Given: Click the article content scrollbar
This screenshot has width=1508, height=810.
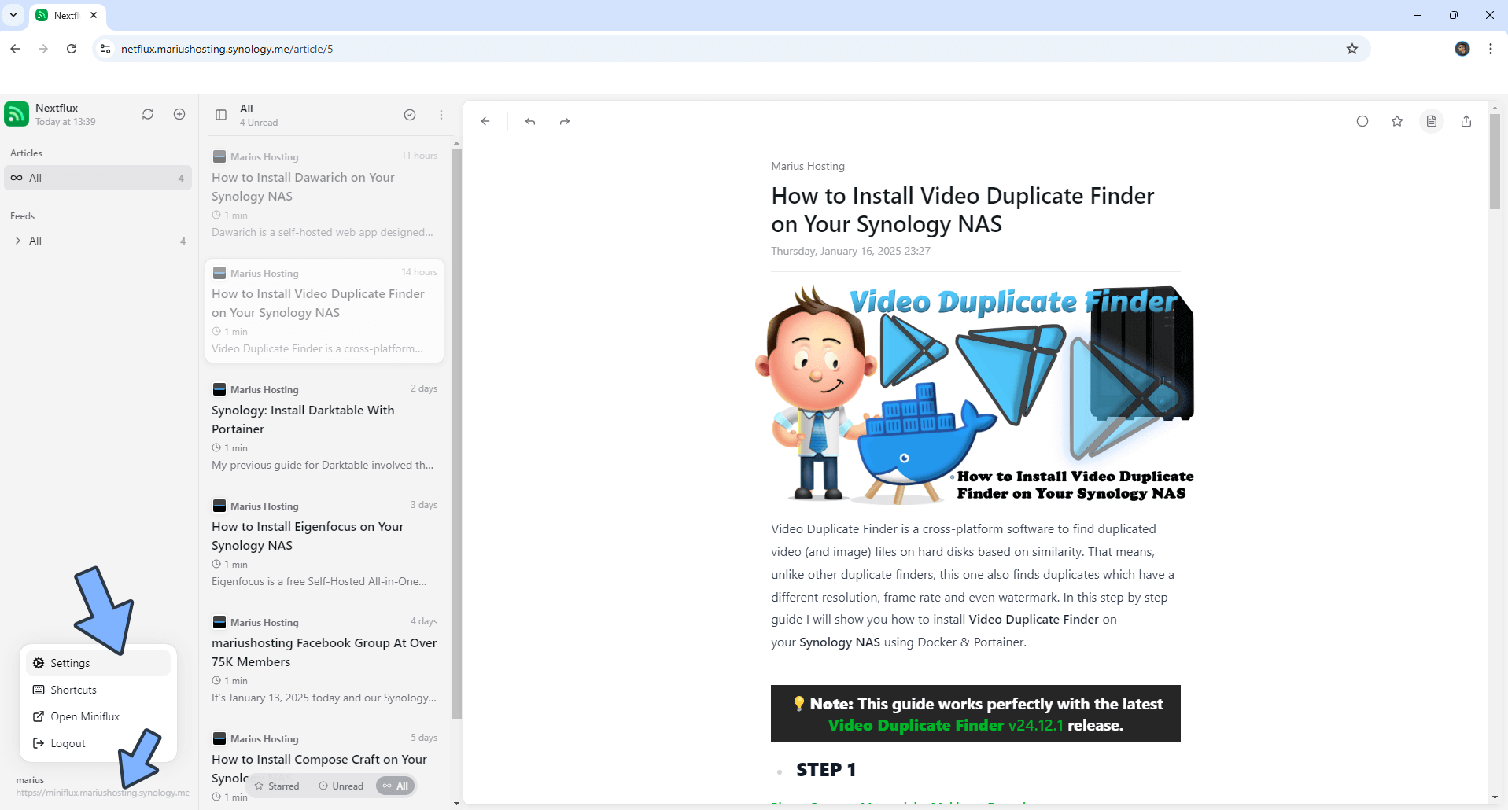Looking at the screenshot, I should [1495, 161].
